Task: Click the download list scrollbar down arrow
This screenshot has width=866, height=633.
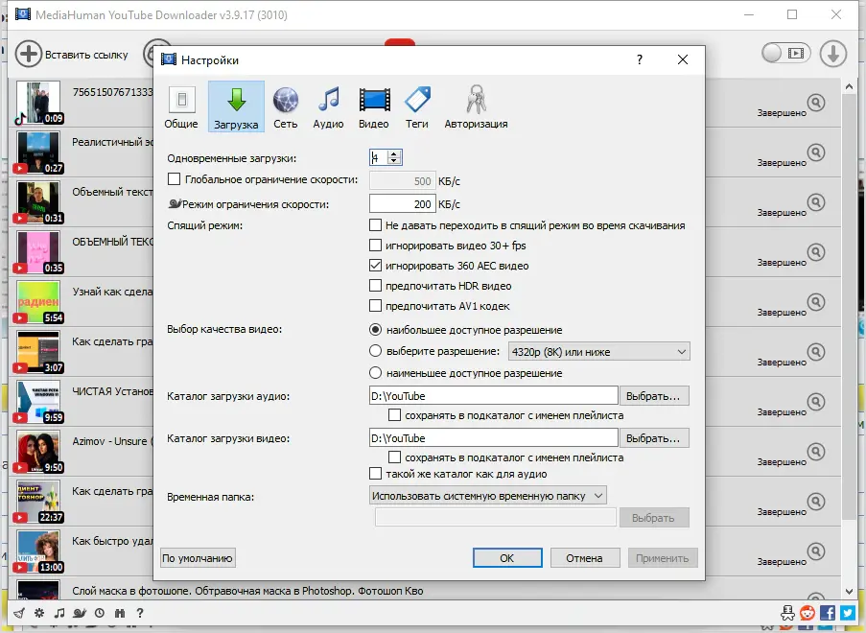Action: click(850, 592)
